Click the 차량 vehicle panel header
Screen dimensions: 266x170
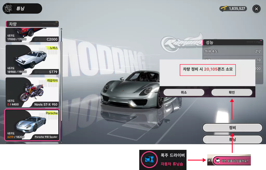[x=32, y=24]
